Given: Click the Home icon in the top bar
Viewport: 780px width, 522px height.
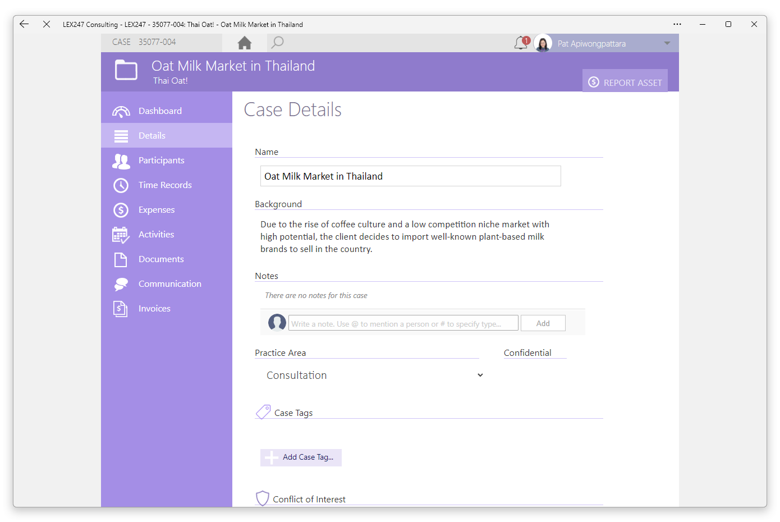Looking at the screenshot, I should [244, 43].
